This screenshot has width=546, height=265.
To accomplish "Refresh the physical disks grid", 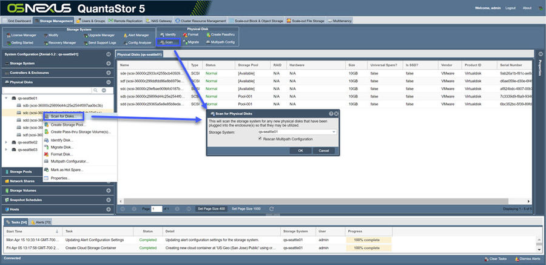I will click(272, 209).
